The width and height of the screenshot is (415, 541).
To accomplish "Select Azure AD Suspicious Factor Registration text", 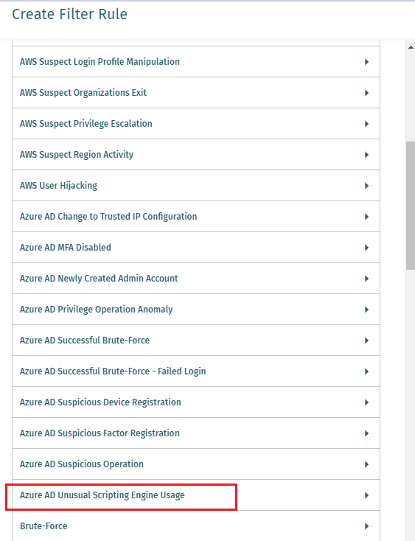I will [100, 433].
